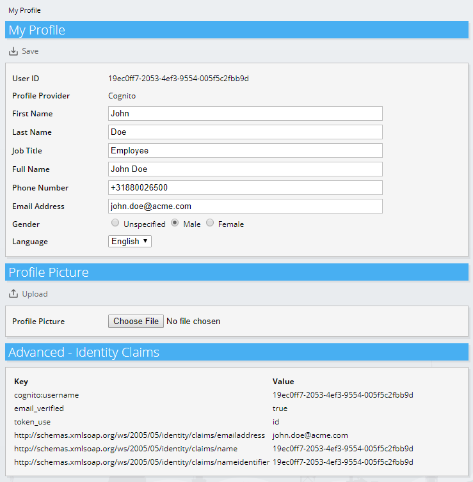Click the Language field label
The height and width of the screenshot is (482, 473).
[x=30, y=242]
